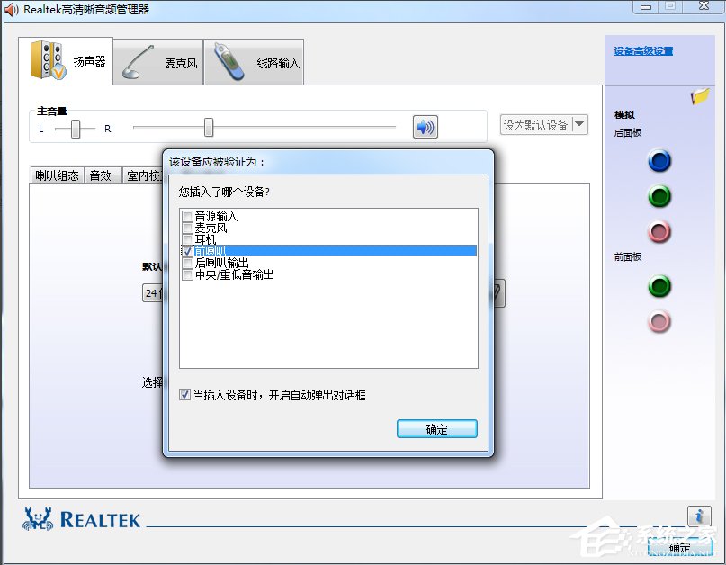Check the 耳机 device option
726x565 pixels.
tap(186, 238)
